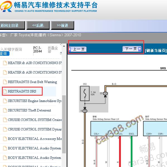Click the 1H connector symbol in diagram
Image resolution: width=167 pixels, height=167 pixels.
(x=105, y=93)
